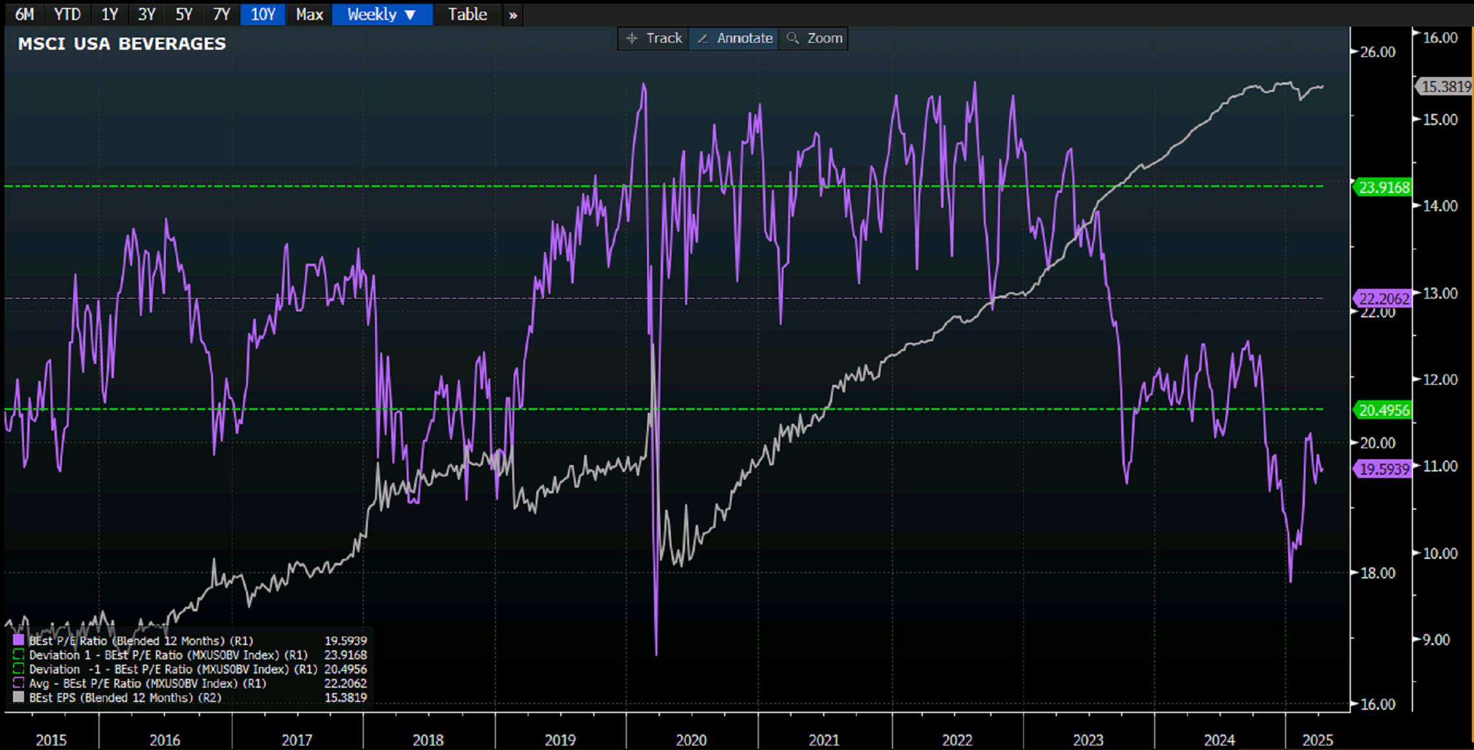Select the Avg - BEst P/E Ratio legend label
This screenshot has height=750, width=1474.
148,683
